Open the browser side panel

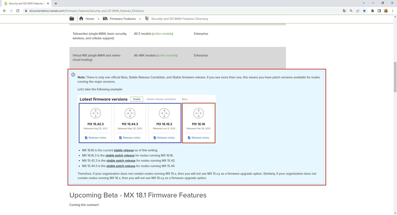click(x=379, y=11)
